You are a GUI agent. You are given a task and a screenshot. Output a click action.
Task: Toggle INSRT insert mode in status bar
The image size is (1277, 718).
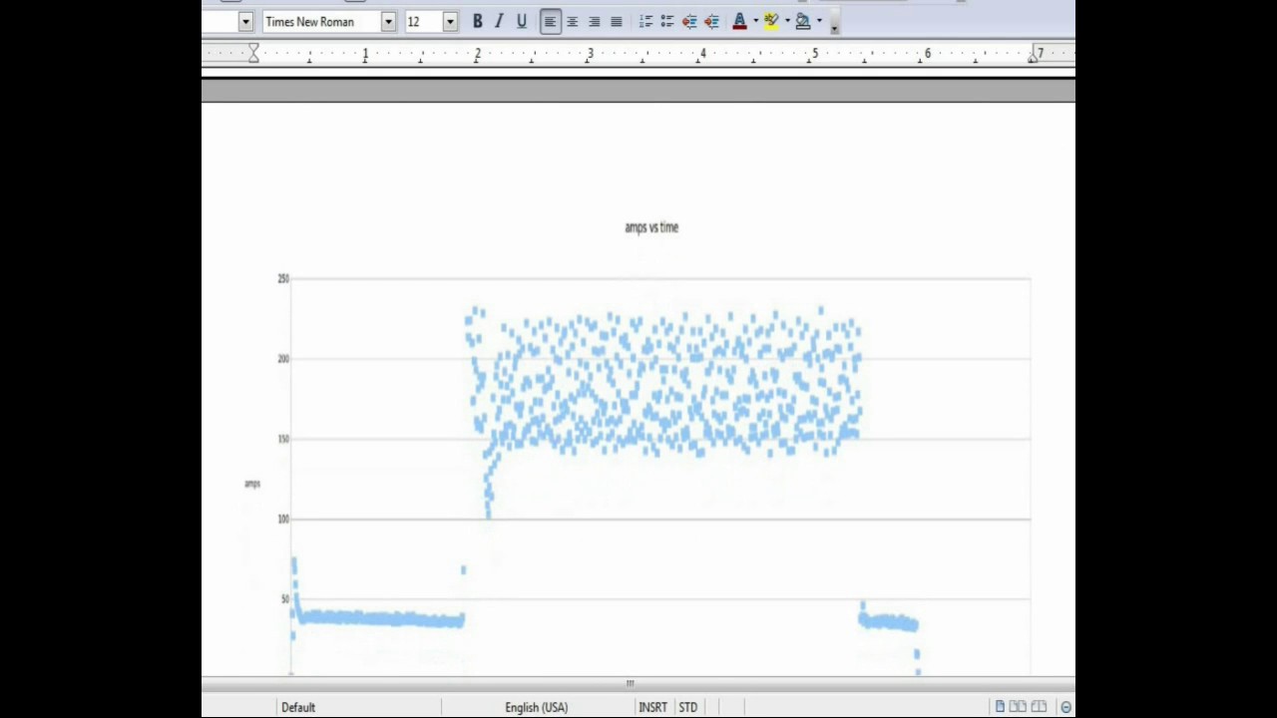pyautogui.click(x=652, y=707)
